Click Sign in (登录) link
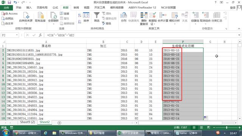 (x=233, y=8)
